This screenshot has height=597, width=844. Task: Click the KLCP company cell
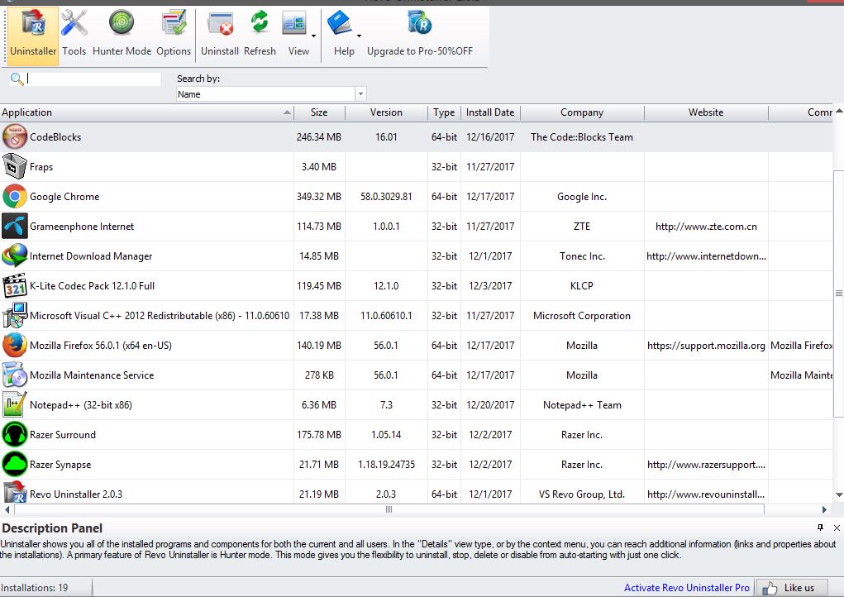[582, 286]
